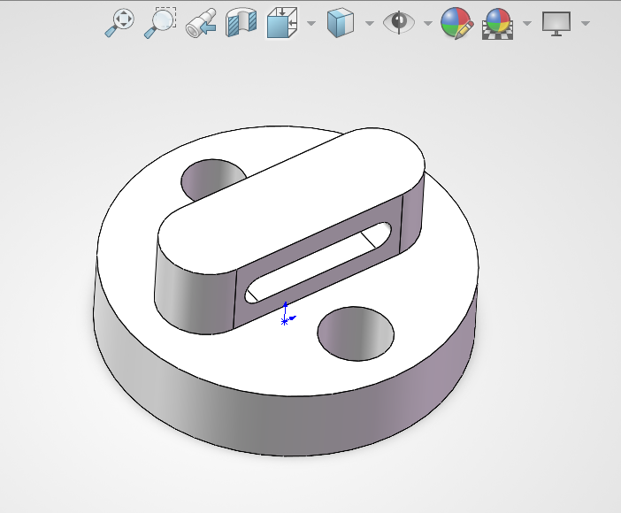The width and height of the screenshot is (621, 513).
Task: Toggle the Hide/Show Items eye icon
Action: 399,22
